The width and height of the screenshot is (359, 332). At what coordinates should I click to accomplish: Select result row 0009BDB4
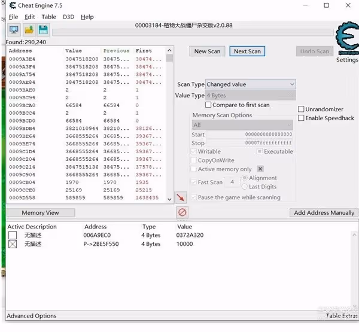[x=86, y=129]
